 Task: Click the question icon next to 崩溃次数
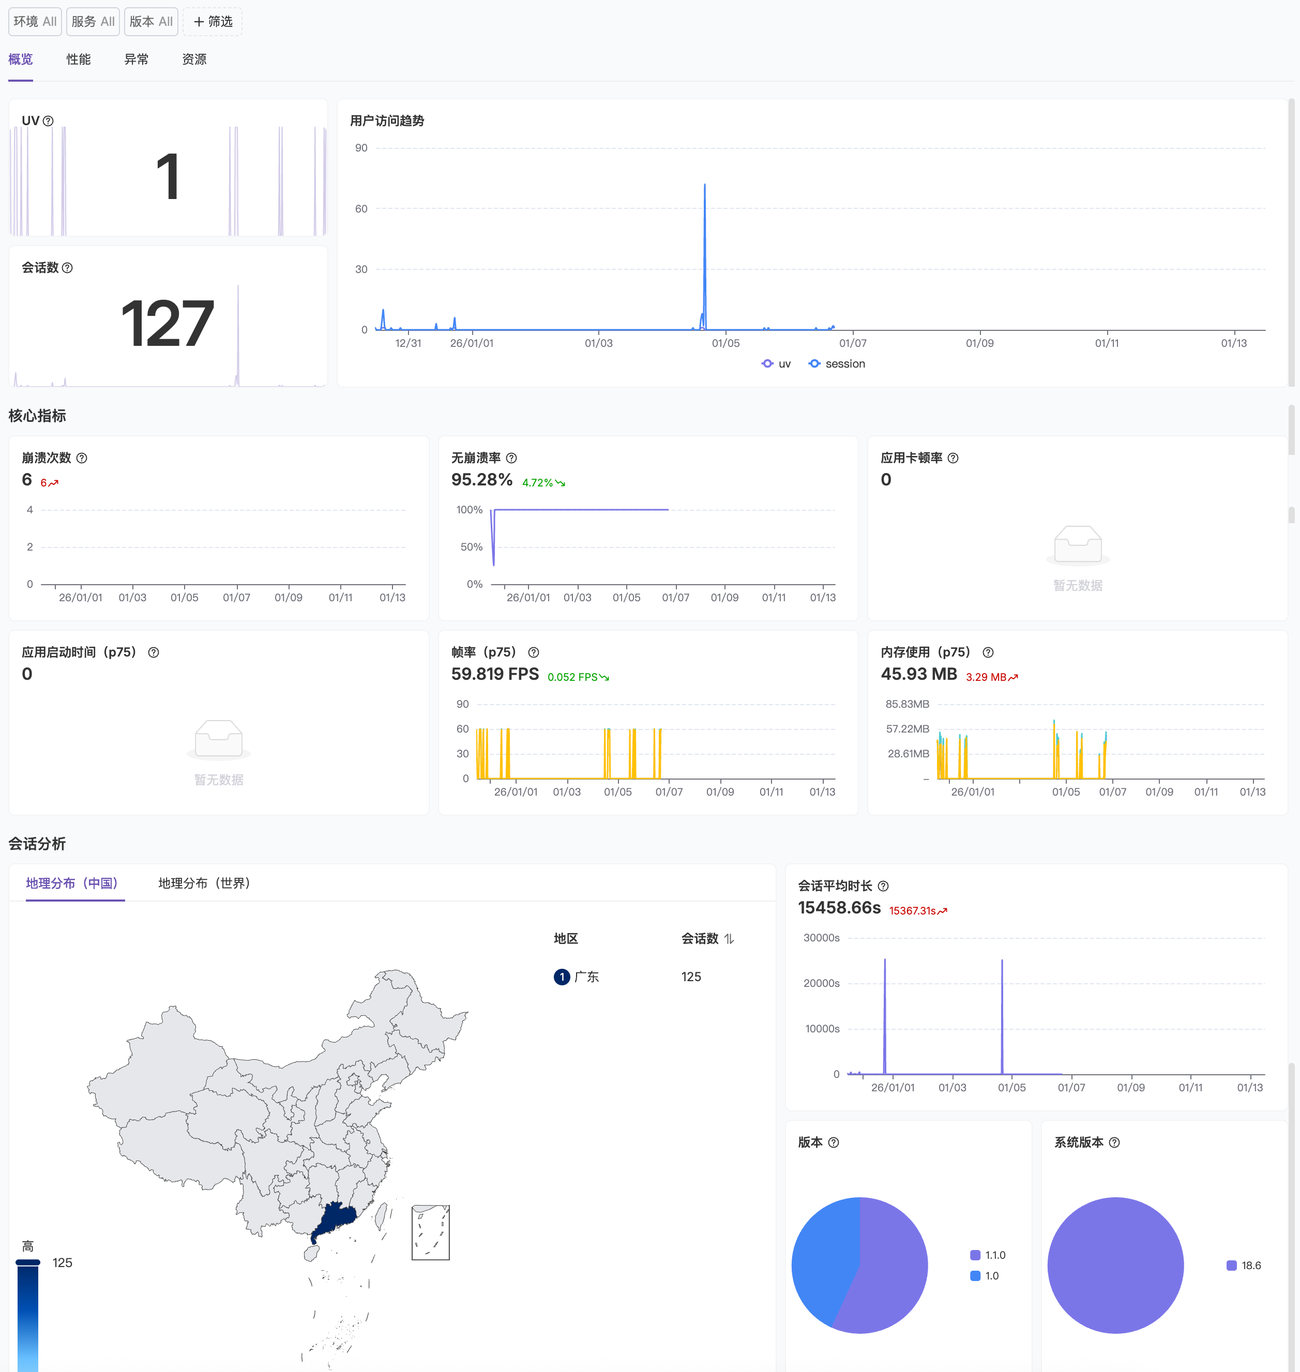pyautogui.click(x=82, y=458)
